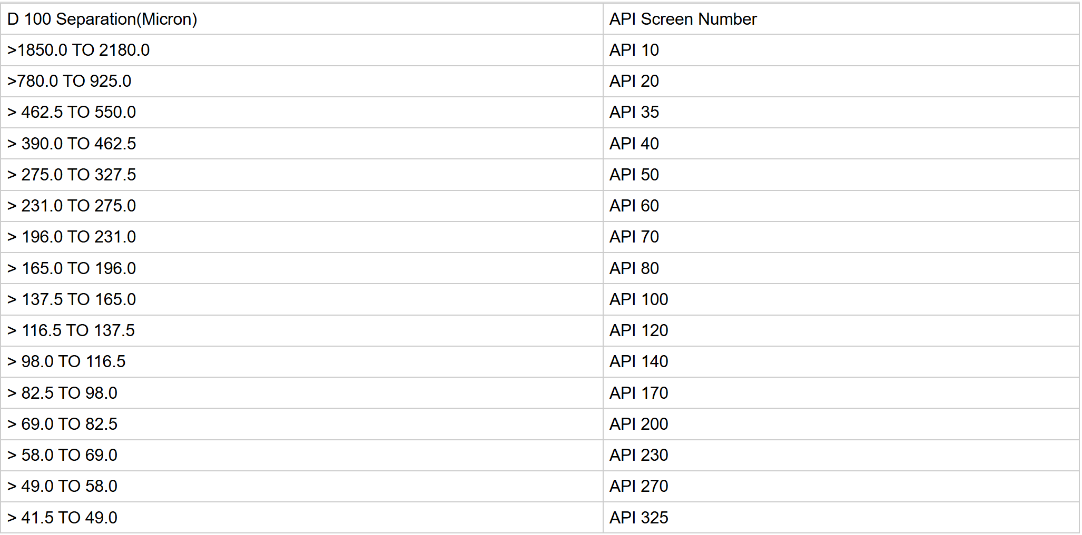
Task: Select the 'API 100' screen number cell
Action: 638,299
